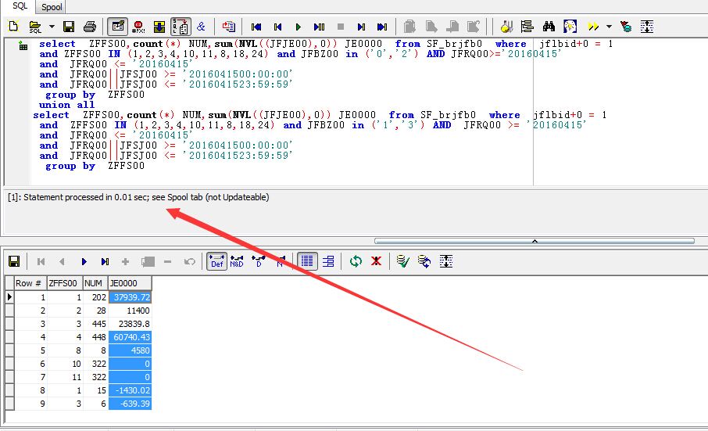This screenshot has height=431, width=708.
Task: Jump to first statement in script
Action: pyautogui.click(x=256, y=27)
